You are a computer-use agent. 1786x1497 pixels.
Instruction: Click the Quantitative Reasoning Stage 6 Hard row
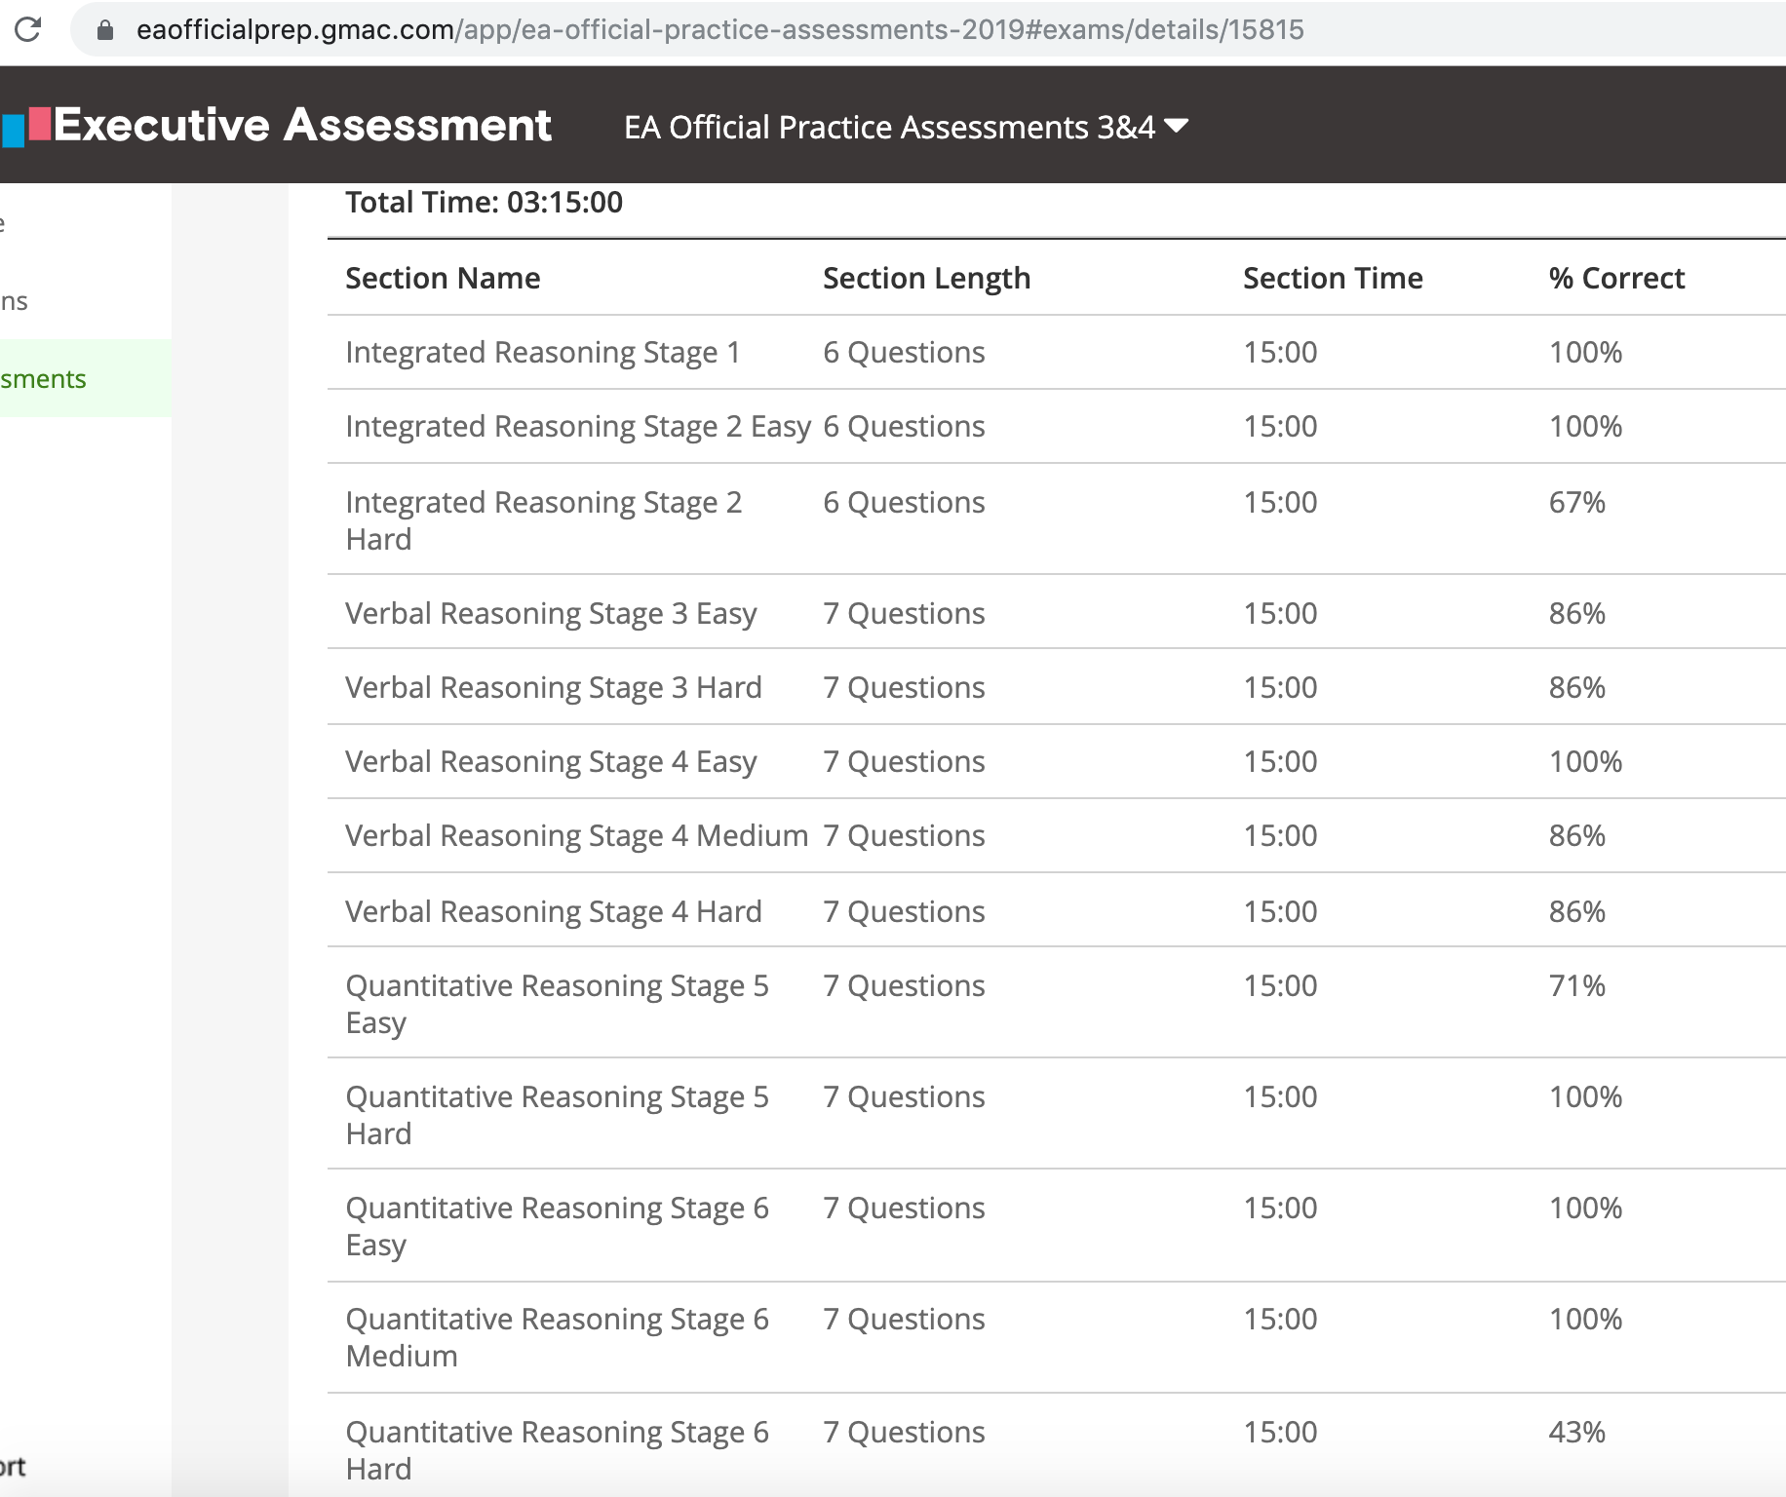pos(556,1450)
